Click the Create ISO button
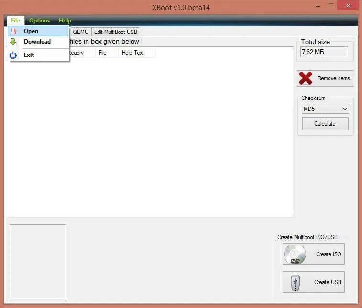The width and height of the screenshot is (362, 308). pyautogui.click(x=314, y=254)
